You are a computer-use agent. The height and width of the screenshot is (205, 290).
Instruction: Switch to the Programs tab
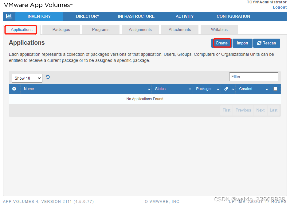(x=101, y=29)
